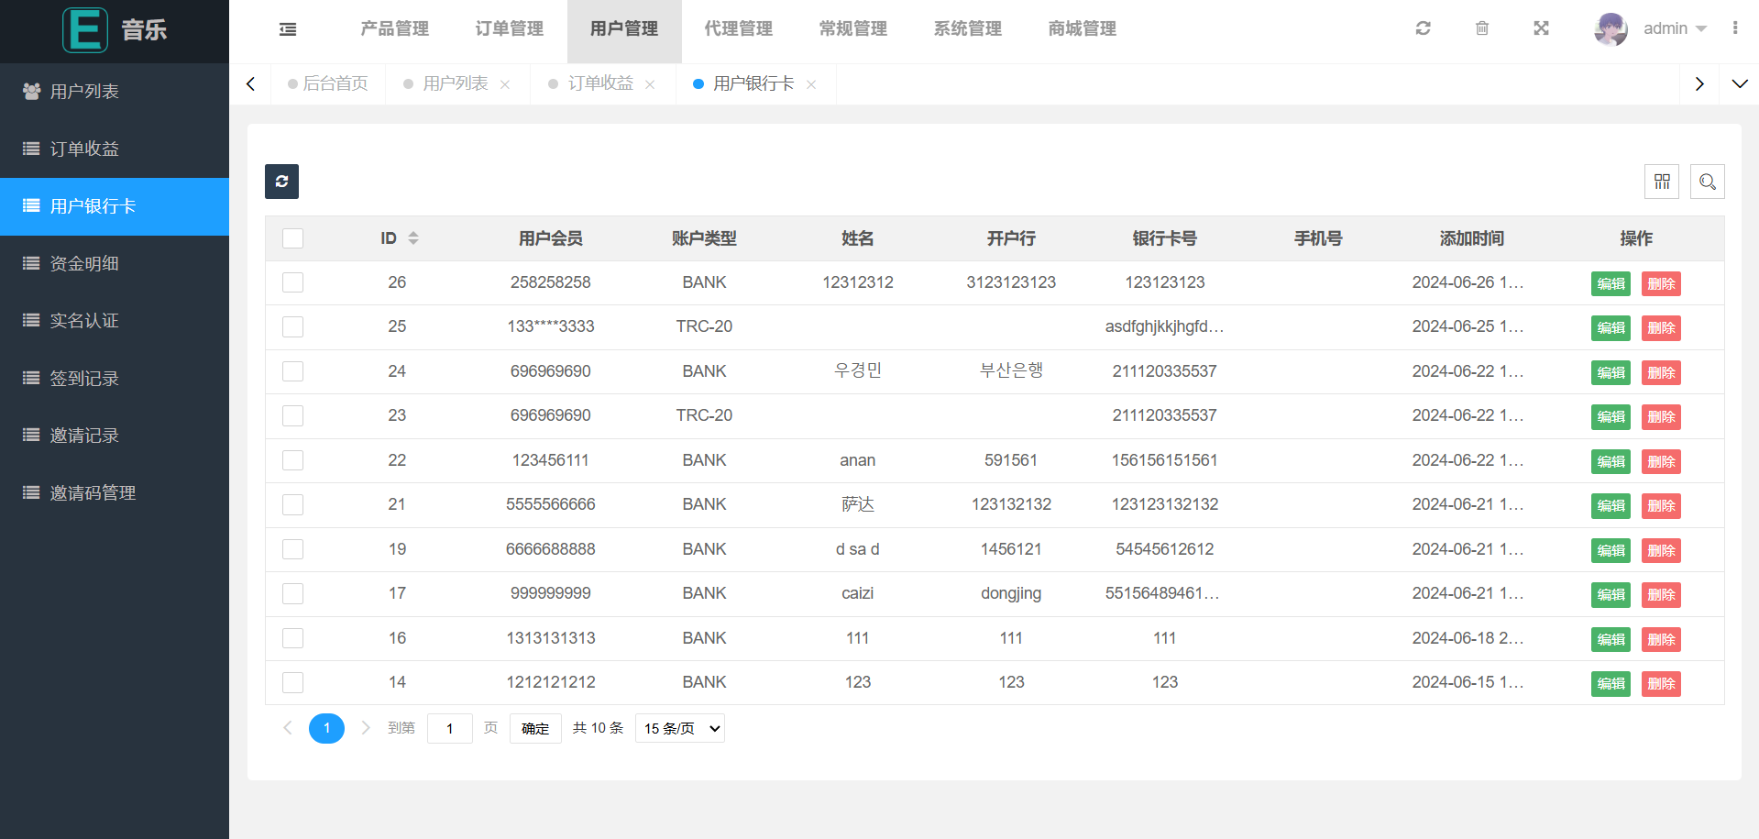The width and height of the screenshot is (1759, 839).
Task: Click the trash icon to clear cache
Action: click(x=1482, y=28)
